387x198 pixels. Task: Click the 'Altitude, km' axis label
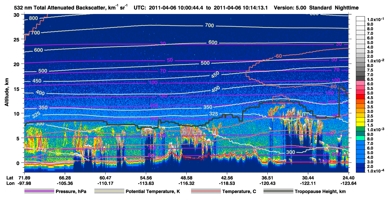[7, 92]
